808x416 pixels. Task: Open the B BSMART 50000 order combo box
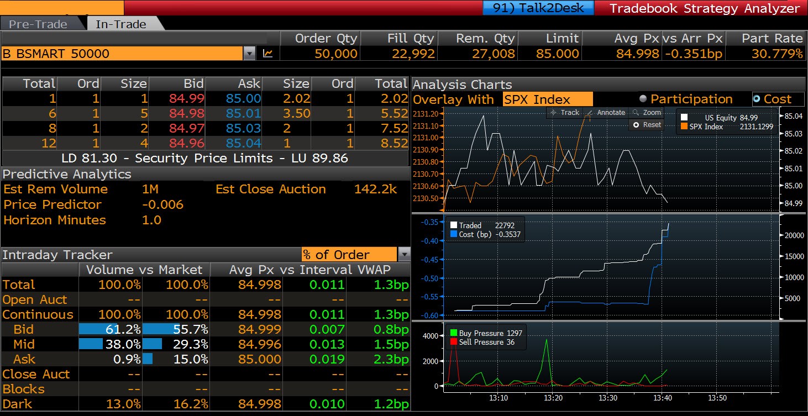[x=122, y=54]
